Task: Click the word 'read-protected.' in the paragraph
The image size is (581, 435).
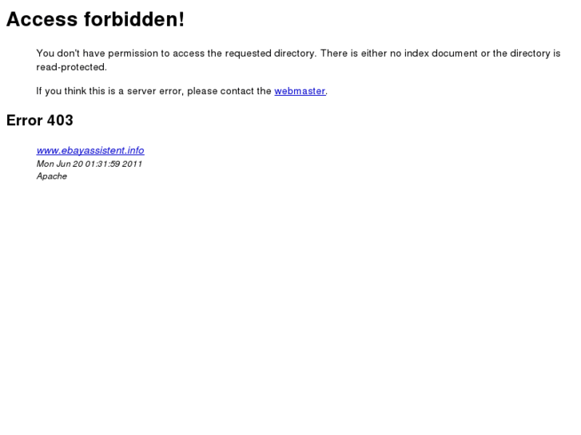Action: 71,67
